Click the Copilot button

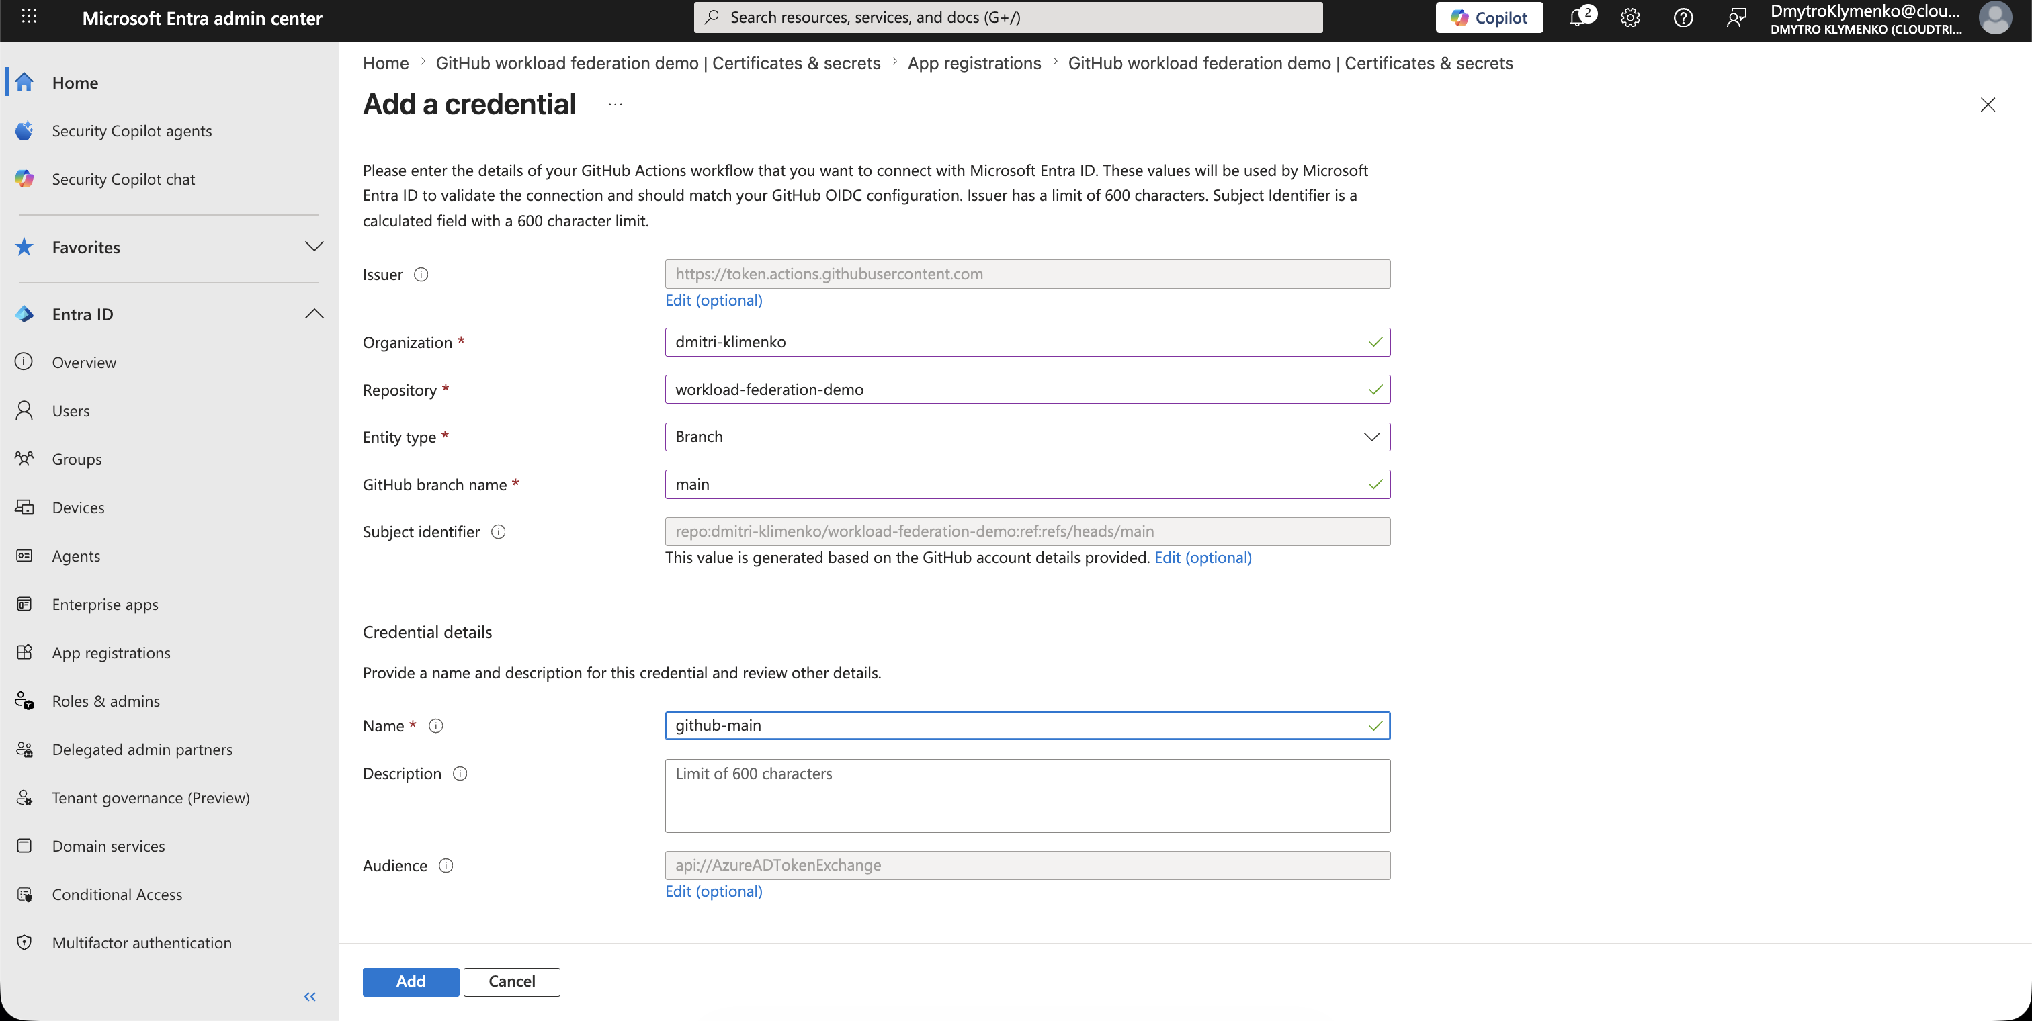[x=1488, y=17]
